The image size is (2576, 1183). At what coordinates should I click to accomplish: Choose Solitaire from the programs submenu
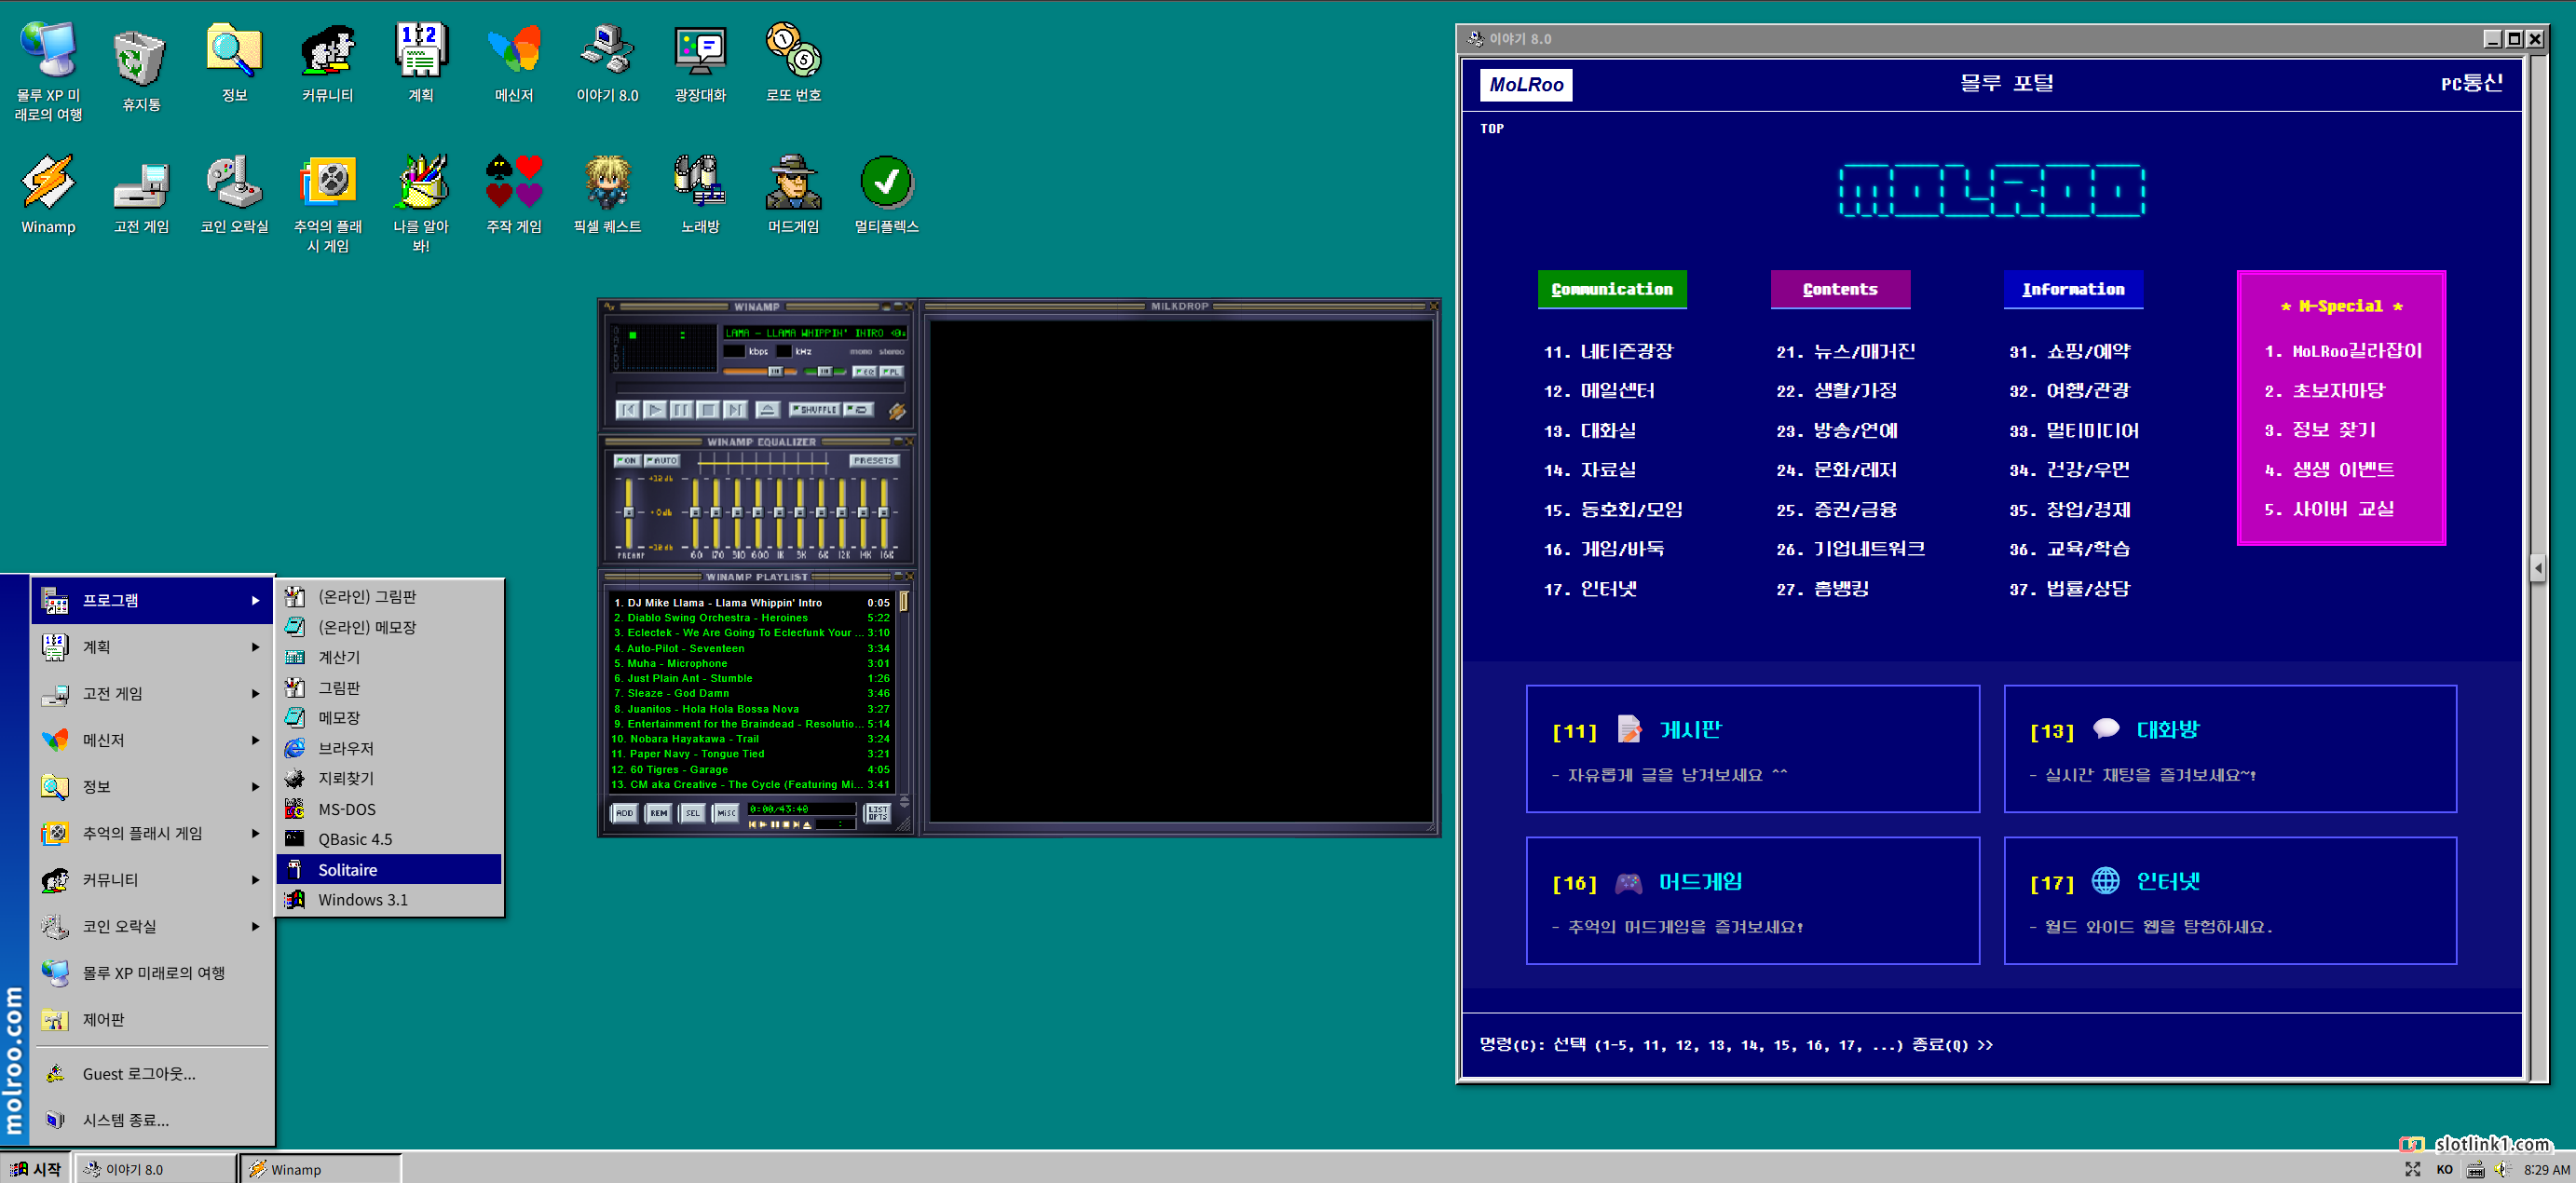point(389,870)
